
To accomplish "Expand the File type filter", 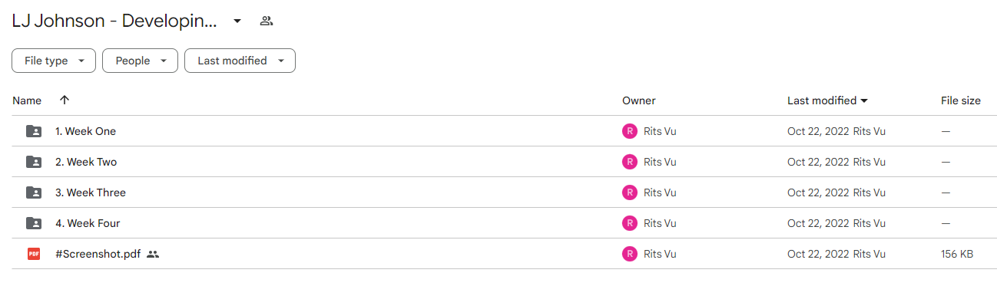I will pos(54,61).
